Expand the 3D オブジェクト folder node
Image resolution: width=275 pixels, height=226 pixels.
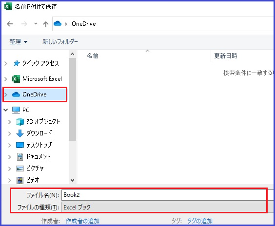[x=10, y=122]
